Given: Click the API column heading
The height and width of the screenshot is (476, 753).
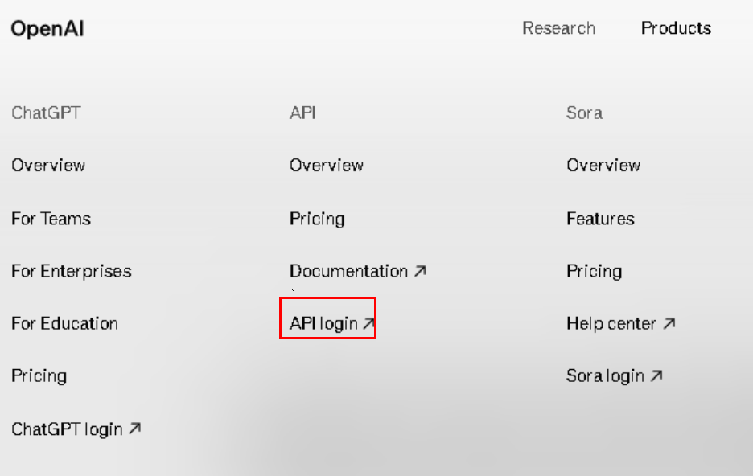Looking at the screenshot, I should pos(302,113).
